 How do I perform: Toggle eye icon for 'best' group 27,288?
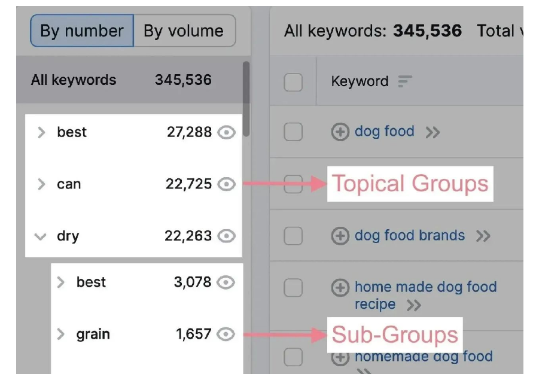coord(226,132)
